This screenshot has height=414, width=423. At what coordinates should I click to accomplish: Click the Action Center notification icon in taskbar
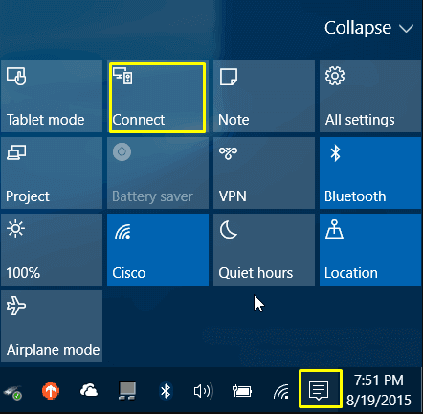click(x=319, y=390)
